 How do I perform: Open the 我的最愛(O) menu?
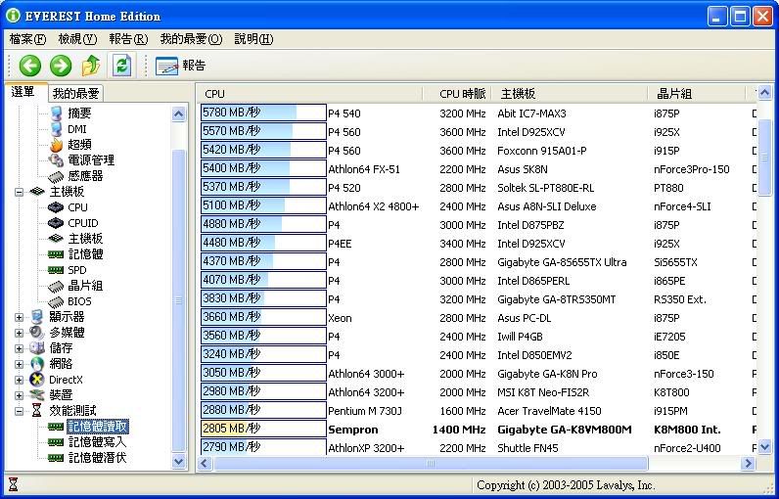(191, 39)
